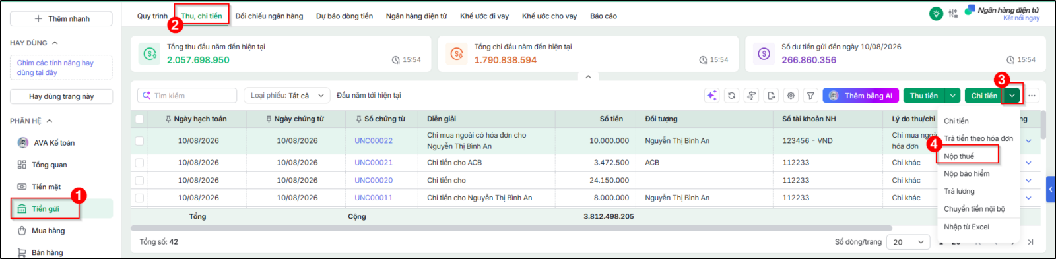
Task: Open Tiền mặt in the sidebar
Action: point(46,187)
